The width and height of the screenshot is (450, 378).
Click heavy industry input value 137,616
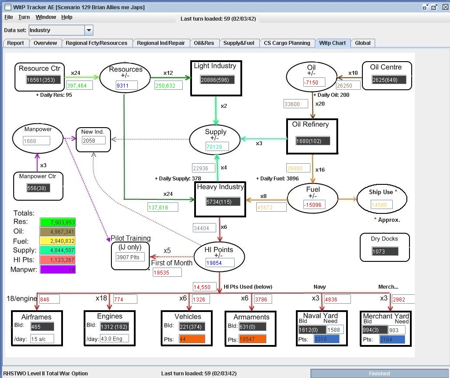(x=163, y=207)
